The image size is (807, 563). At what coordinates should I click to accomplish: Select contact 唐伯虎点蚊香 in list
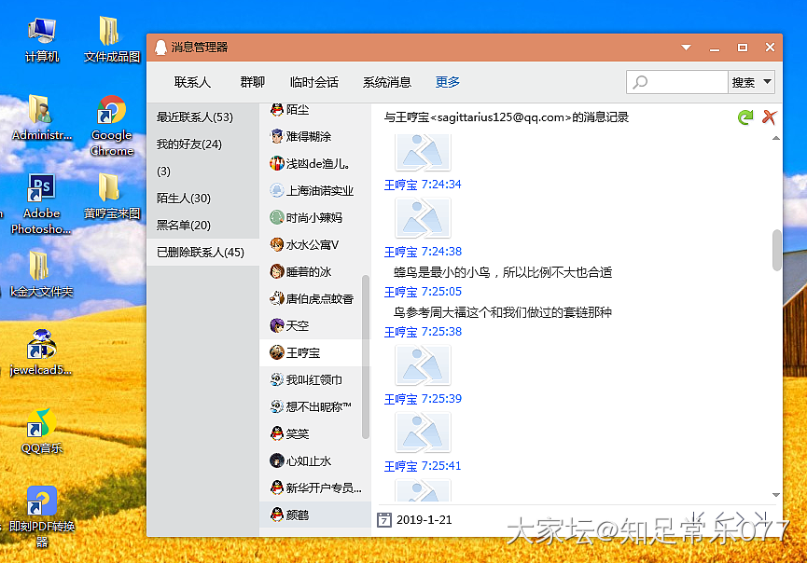319,299
